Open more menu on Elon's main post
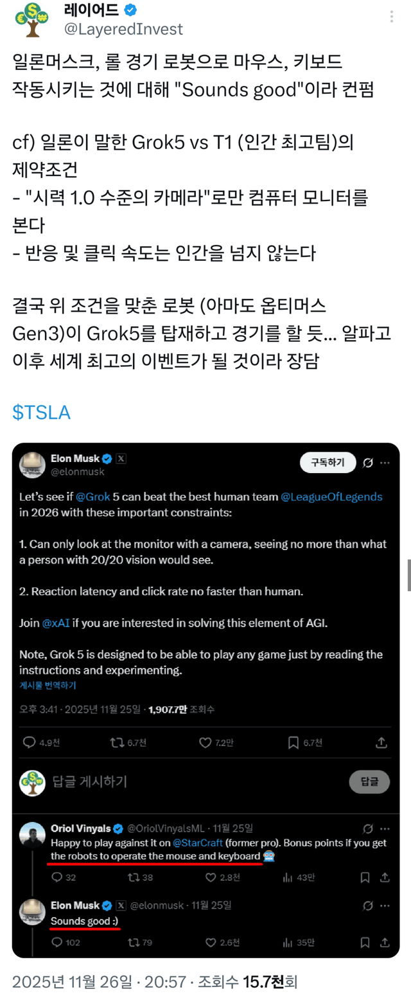411x998 pixels. click(385, 462)
